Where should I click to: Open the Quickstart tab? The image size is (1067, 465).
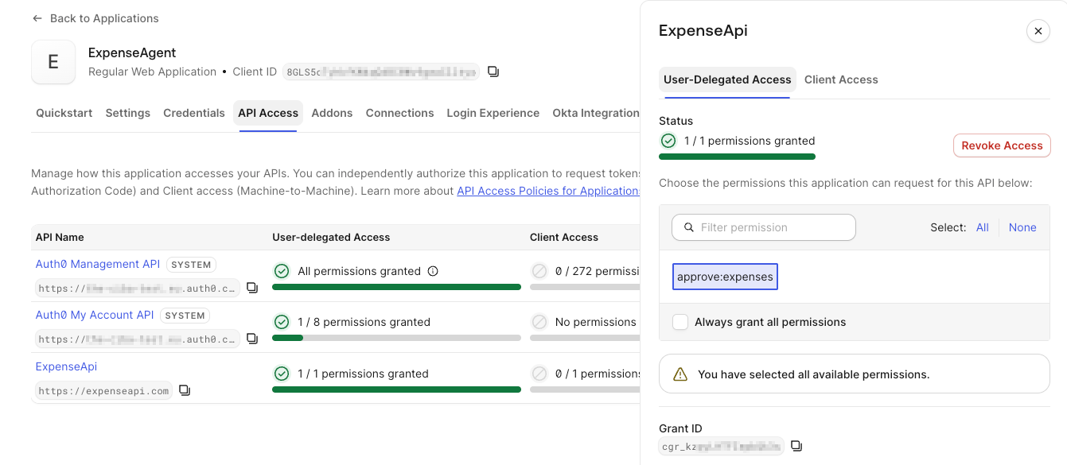tap(64, 113)
